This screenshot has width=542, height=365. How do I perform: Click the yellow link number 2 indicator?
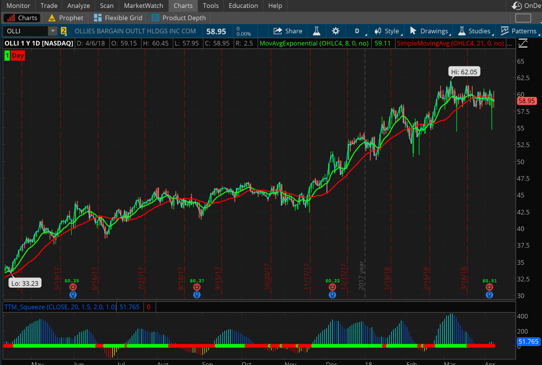click(63, 31)
